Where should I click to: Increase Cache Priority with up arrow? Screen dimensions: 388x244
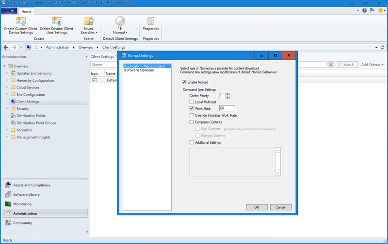coord(228,94)
